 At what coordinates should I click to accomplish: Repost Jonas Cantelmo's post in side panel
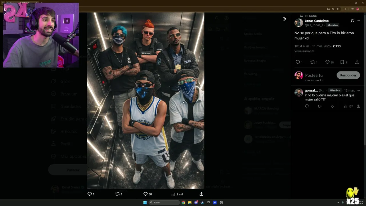coord(313,62)
